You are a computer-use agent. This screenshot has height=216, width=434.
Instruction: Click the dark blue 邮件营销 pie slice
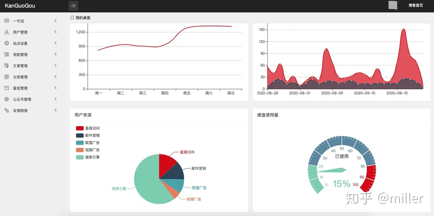pyautogui.click(x=176, y=173)
